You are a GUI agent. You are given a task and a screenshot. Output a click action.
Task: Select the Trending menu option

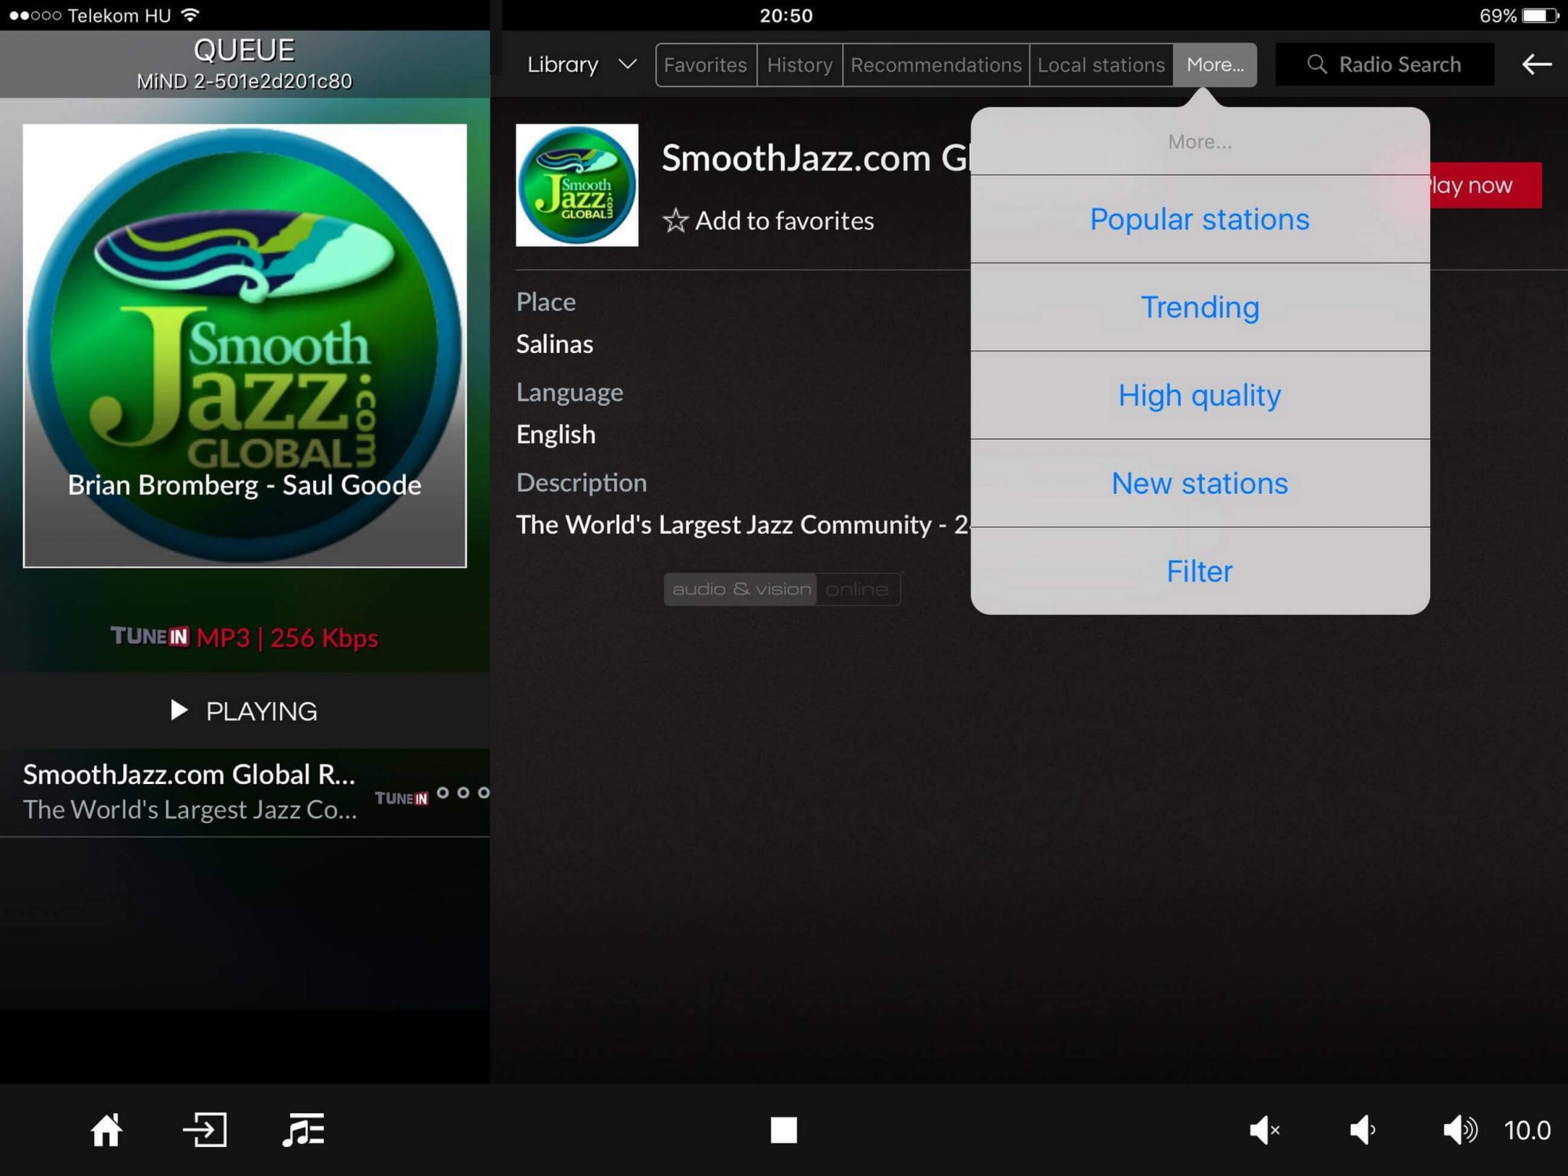pos(1200,307)
